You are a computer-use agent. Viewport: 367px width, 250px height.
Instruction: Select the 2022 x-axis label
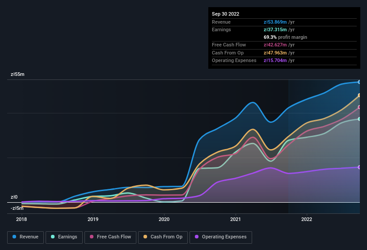307,219
